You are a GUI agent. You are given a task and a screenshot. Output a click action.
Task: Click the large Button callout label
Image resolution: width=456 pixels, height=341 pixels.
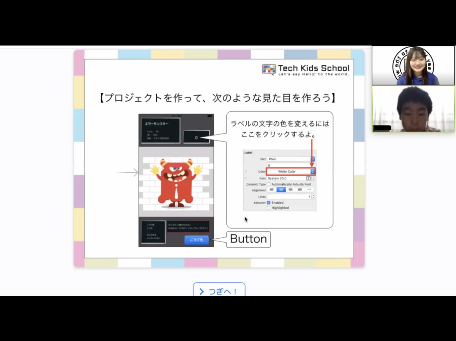point(249,239)
